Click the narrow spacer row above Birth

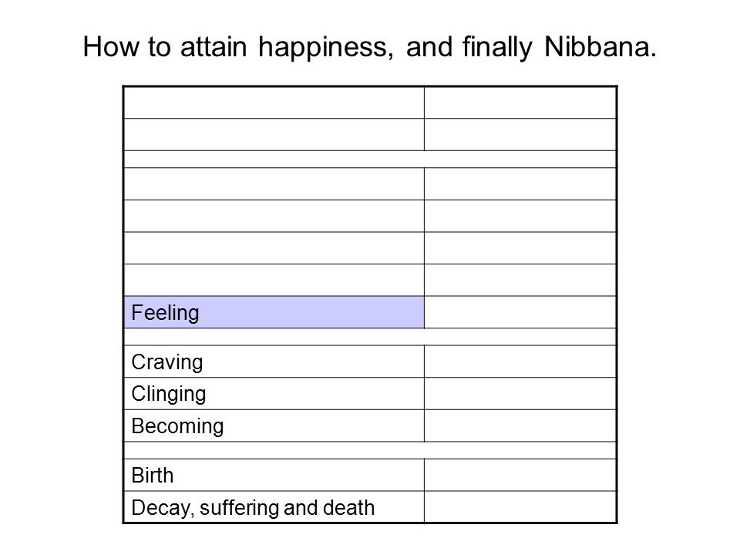pos(370,450)
